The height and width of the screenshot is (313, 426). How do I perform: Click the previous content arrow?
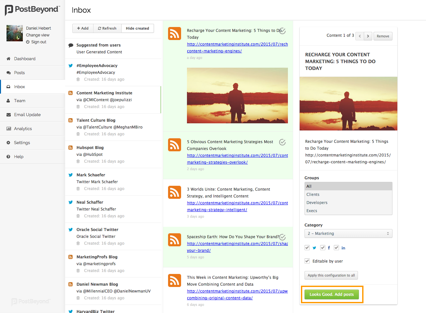pos(360,36)
